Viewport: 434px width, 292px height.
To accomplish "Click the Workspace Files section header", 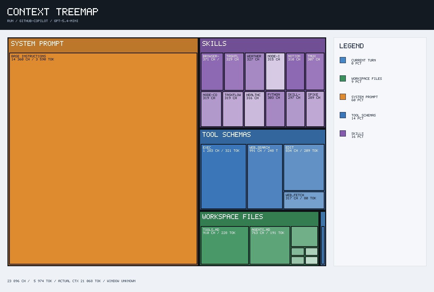I will click(x=259, y=218).
